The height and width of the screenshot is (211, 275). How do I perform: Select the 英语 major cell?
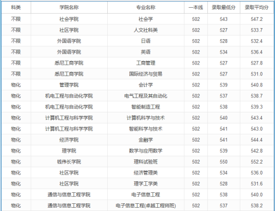(146, 52)
